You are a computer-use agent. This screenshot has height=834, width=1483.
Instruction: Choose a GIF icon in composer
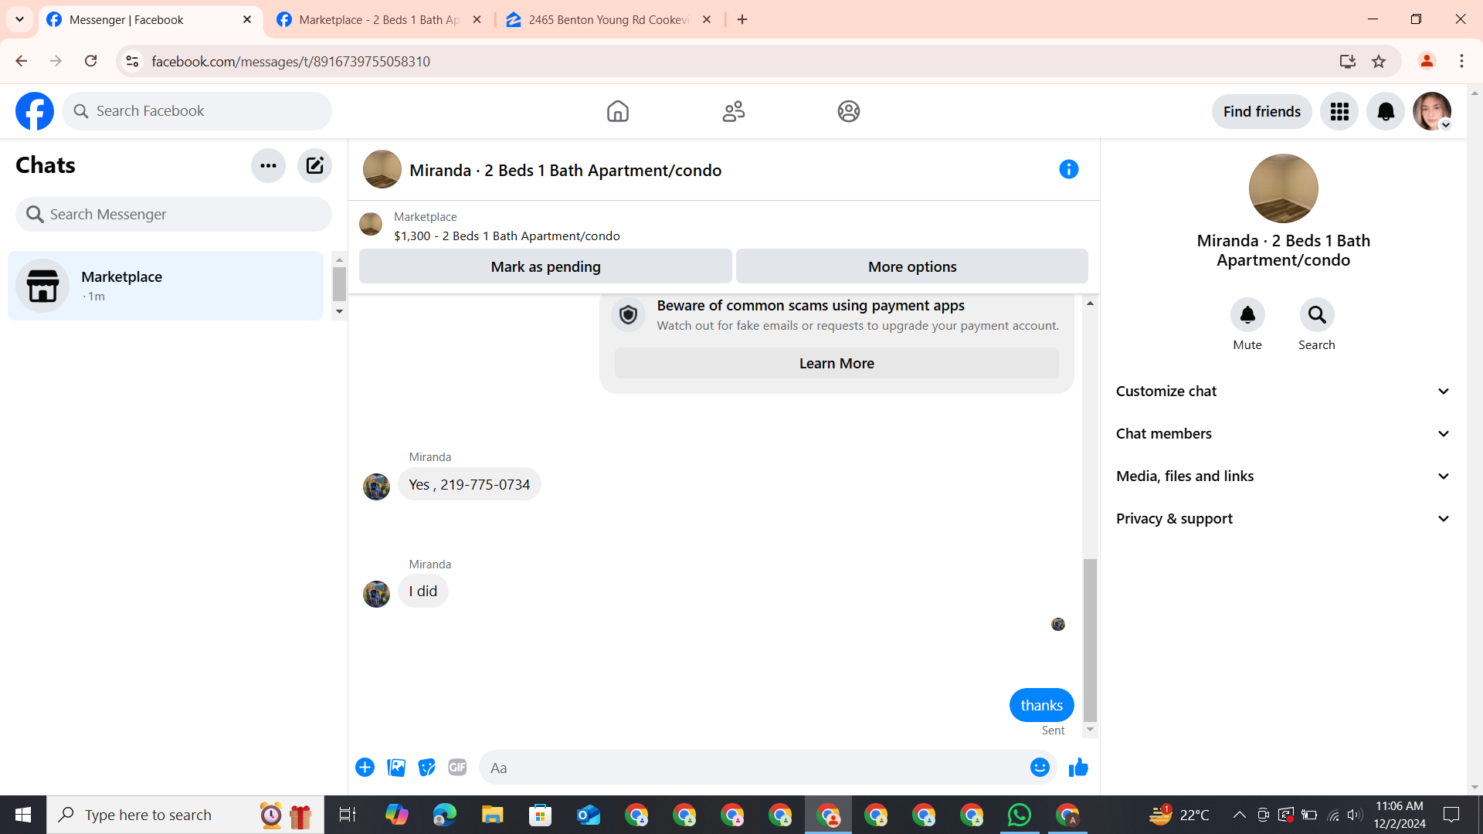(457, 768)
